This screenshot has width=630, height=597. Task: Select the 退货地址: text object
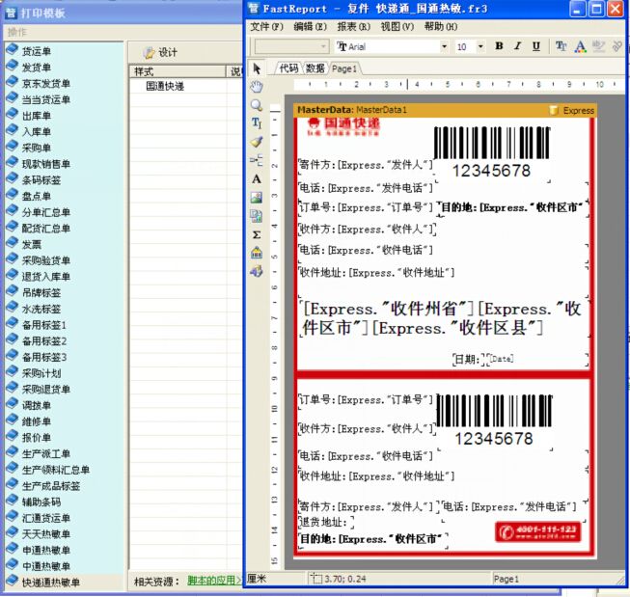point(326,523)
